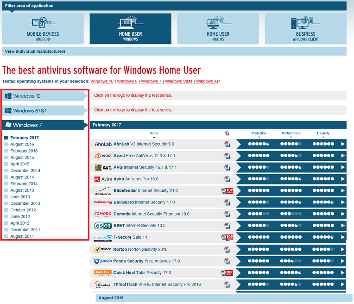Click the AVG logo in the list
The height and width of the screenshot is (304, 354).
[103, 167]
